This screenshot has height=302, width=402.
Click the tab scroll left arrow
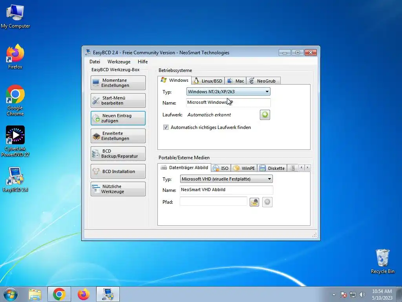click(302, 168)
